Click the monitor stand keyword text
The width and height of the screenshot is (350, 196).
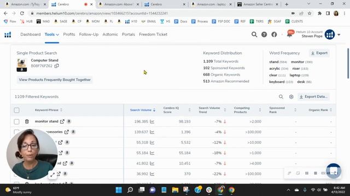point(46,121)
